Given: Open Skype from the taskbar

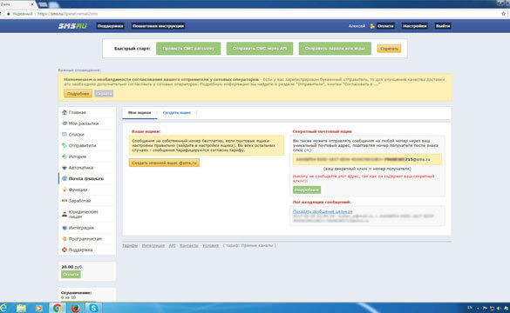Looking at the screenshot, I should point(93,308).
